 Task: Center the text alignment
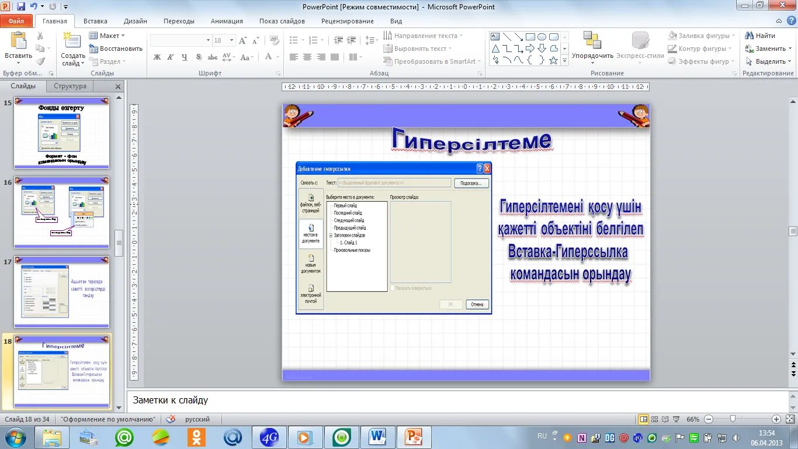(x=308, y=57)
